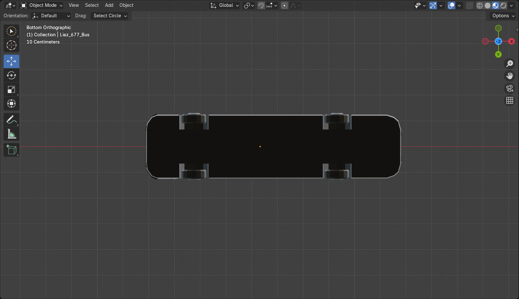Open the Object menu
519x299 pixels.
pyautogui.click(x=126, y=5)
